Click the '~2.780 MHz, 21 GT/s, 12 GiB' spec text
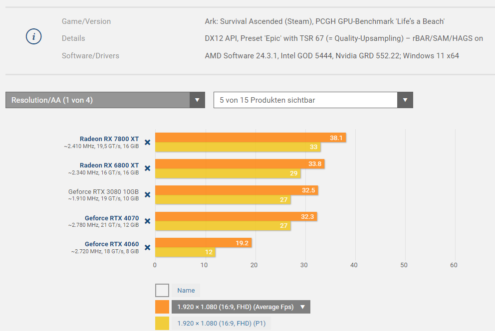The width and height of the screenshot is (495, 331). tap(103, 225)
